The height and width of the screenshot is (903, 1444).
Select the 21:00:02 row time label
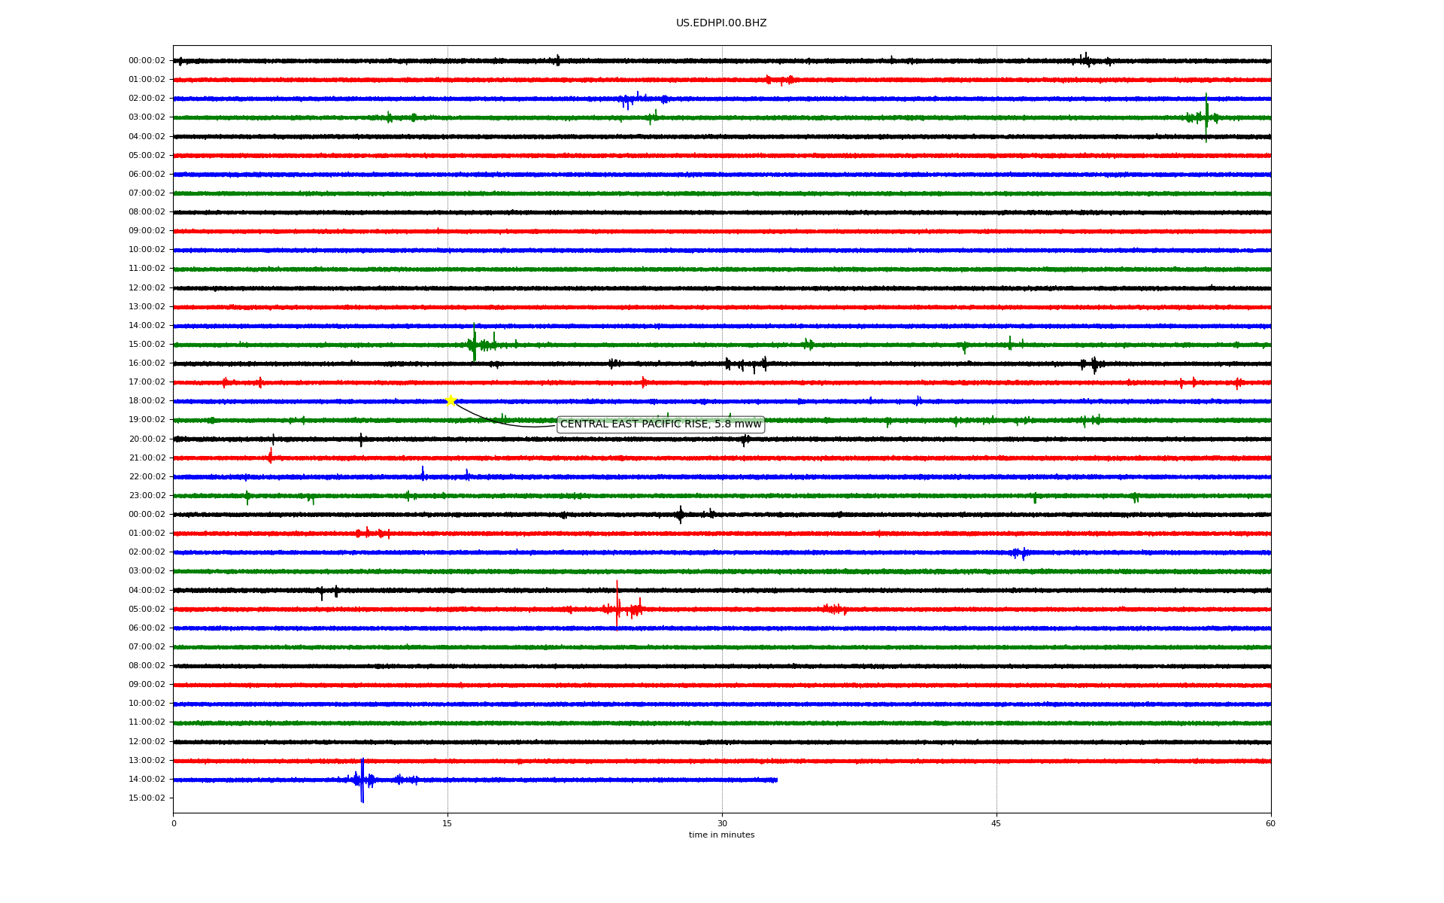point(147,458)
